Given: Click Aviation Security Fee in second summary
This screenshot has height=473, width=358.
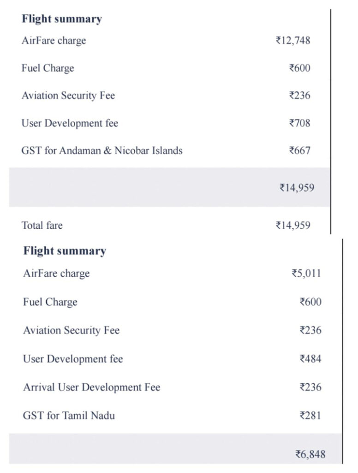Looking at the screenshot, I should (71, 330).
